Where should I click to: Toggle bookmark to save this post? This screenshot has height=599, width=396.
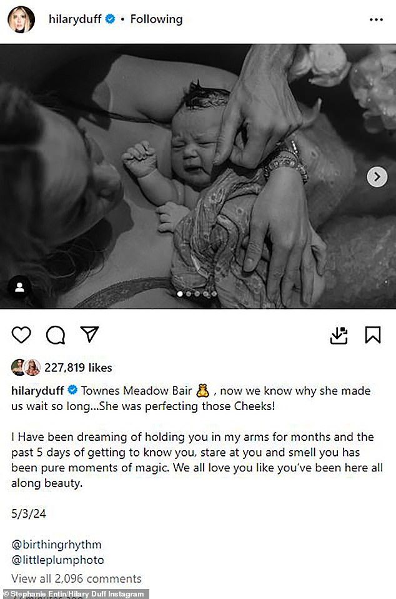pos(373,335)
